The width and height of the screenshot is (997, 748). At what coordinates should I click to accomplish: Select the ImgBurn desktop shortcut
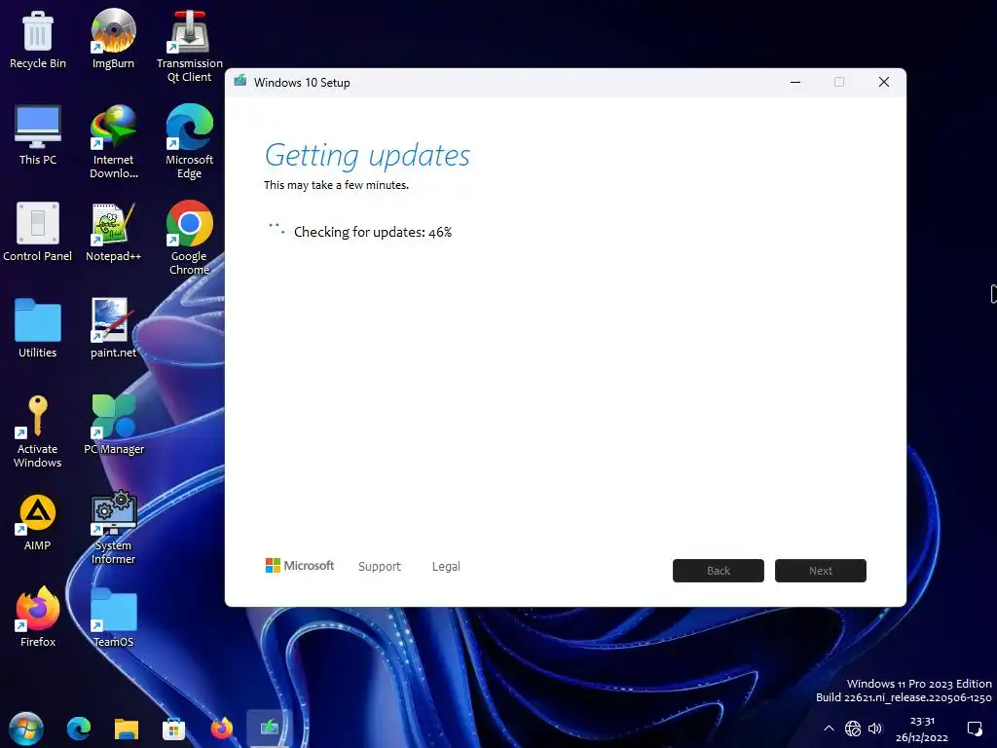(113, 39)
